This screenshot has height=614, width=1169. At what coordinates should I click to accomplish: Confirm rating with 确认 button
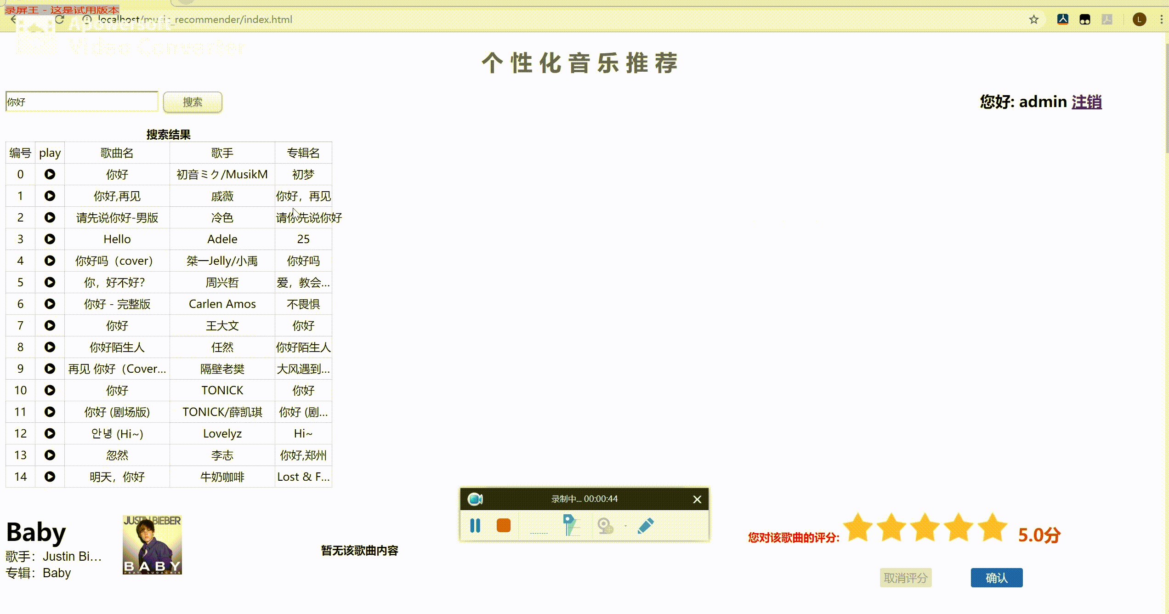click(996, 578)
